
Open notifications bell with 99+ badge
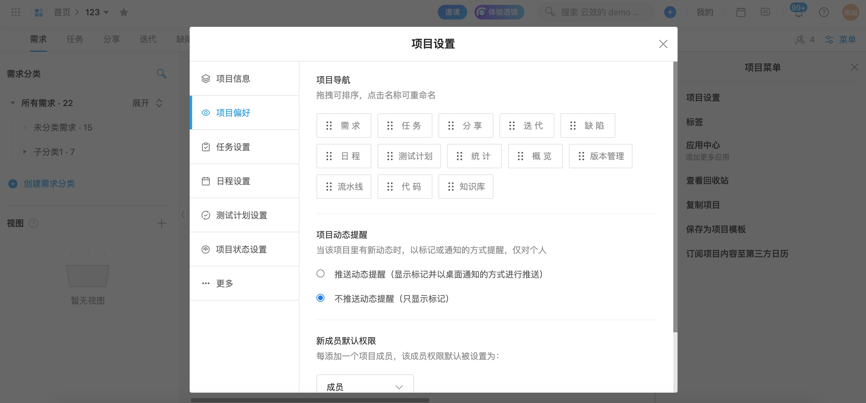point(798,11)
